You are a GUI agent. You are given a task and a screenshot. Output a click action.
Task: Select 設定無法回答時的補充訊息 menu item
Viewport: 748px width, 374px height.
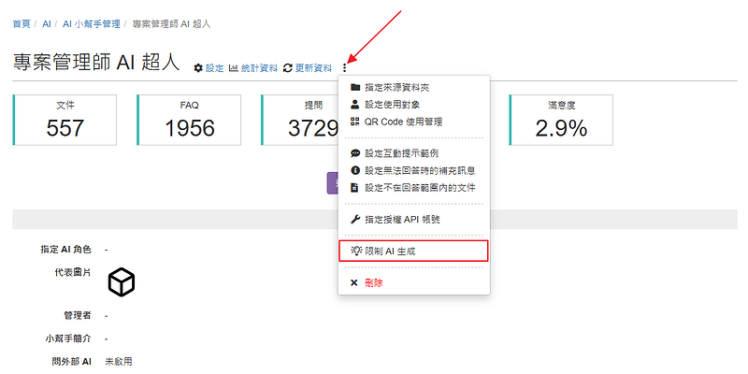point(420,170)
